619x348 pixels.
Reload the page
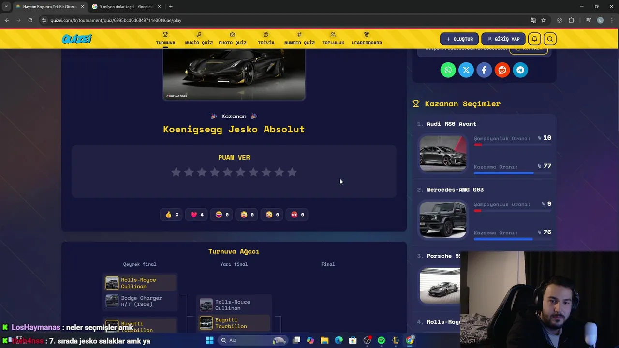(x=30, y=20)
